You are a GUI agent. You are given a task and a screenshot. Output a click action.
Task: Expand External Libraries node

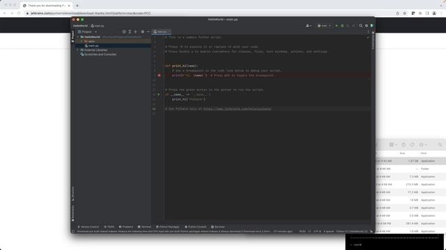[x=78, y=50]
